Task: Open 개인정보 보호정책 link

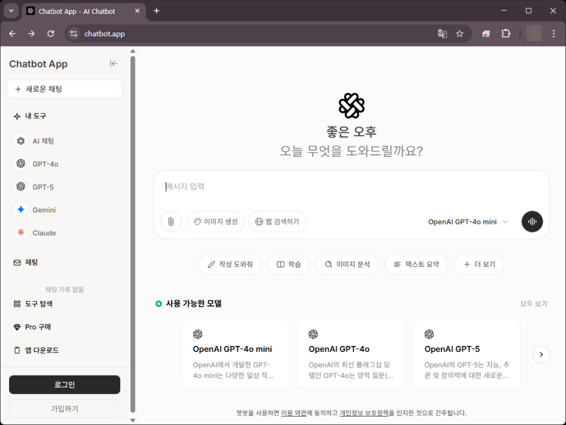Action: (364, 413)
